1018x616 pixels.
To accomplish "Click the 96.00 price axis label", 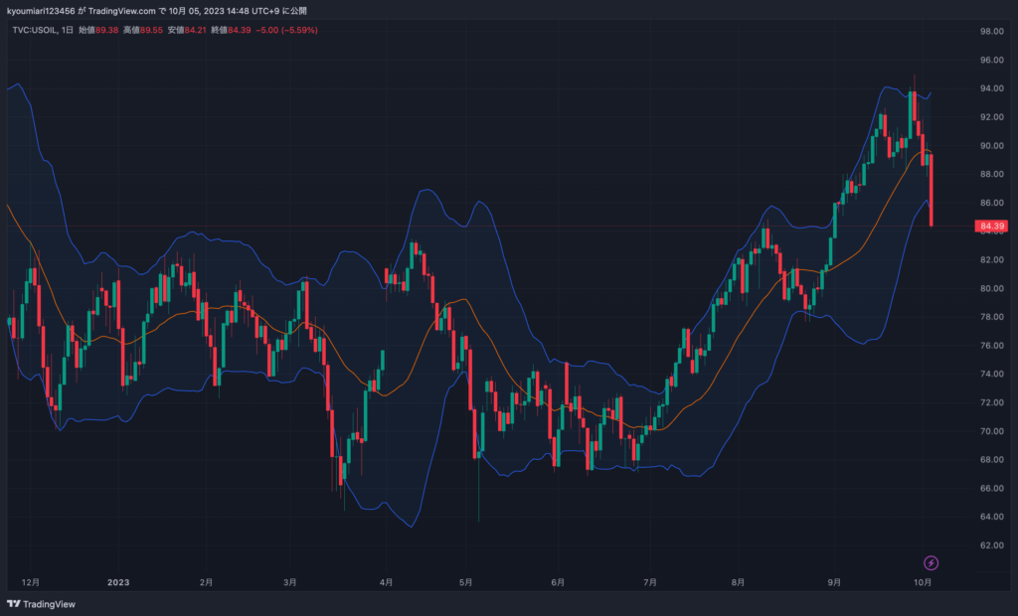I will (991, 60).
